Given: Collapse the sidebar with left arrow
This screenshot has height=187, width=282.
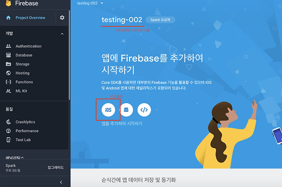Looking at the screenshot, I should click(61, 182).
